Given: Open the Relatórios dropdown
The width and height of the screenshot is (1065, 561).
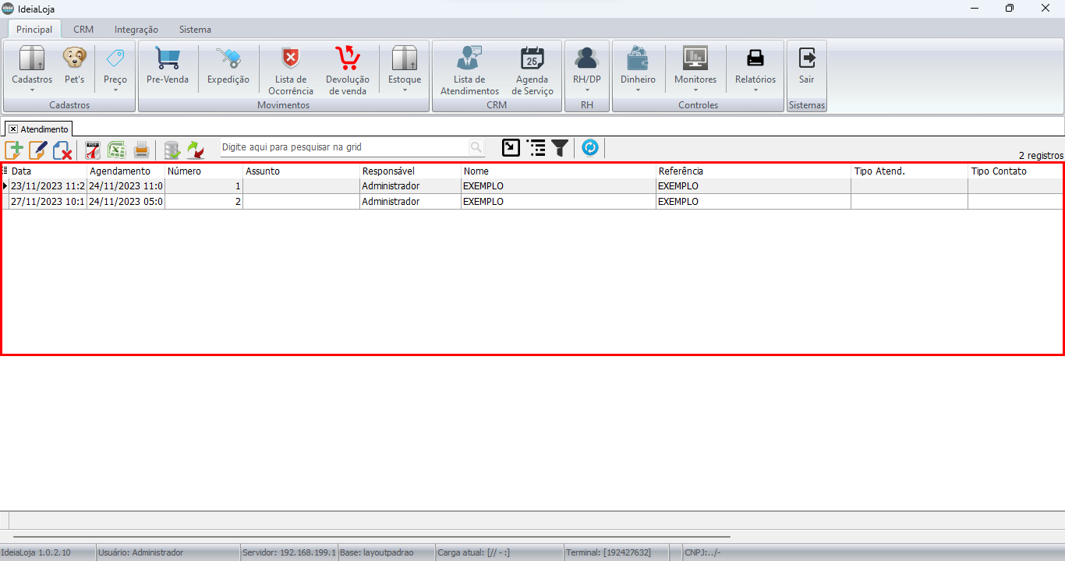Looking at the screenshot, I should point(755,70).
